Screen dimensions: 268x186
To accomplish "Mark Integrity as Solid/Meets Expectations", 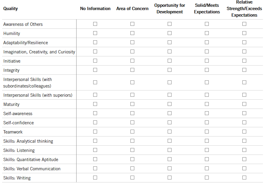I will click(x=207, y=70).
